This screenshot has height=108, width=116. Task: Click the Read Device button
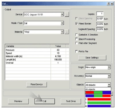coord(37,84)
